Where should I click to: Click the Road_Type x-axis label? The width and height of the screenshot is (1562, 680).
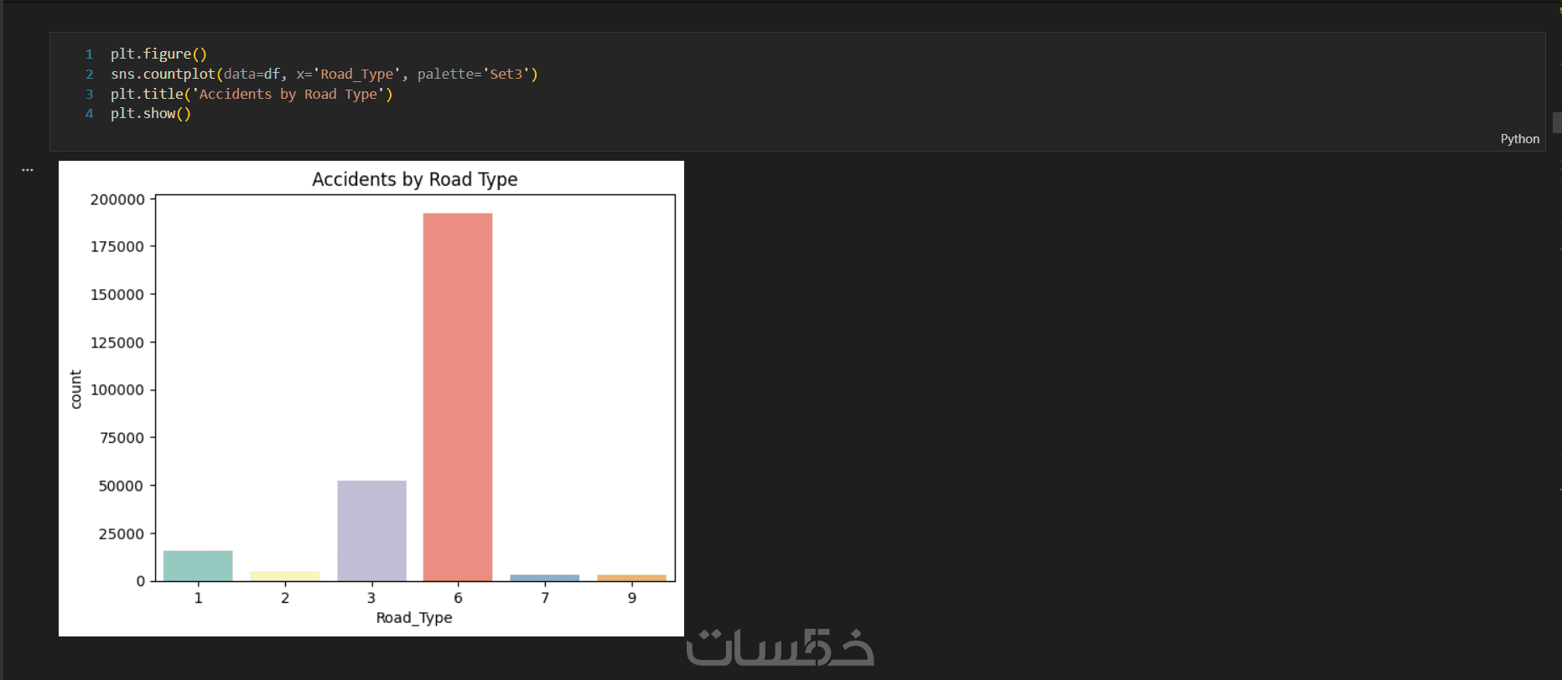[x=414, y=618]
